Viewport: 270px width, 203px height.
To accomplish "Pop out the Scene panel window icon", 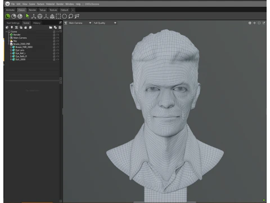I will (x=60, y=23).
